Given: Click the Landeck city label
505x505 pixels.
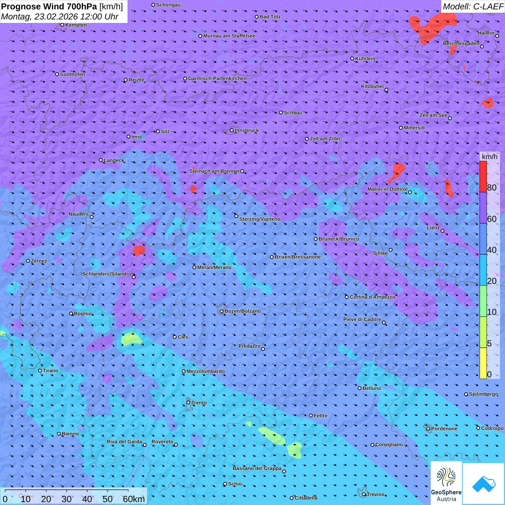Looking at the screenshot, I should pos(114,160).
